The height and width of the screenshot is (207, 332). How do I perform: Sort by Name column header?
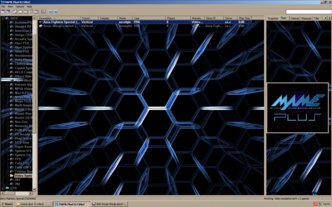pyautogui.click(x=125, y=18)
